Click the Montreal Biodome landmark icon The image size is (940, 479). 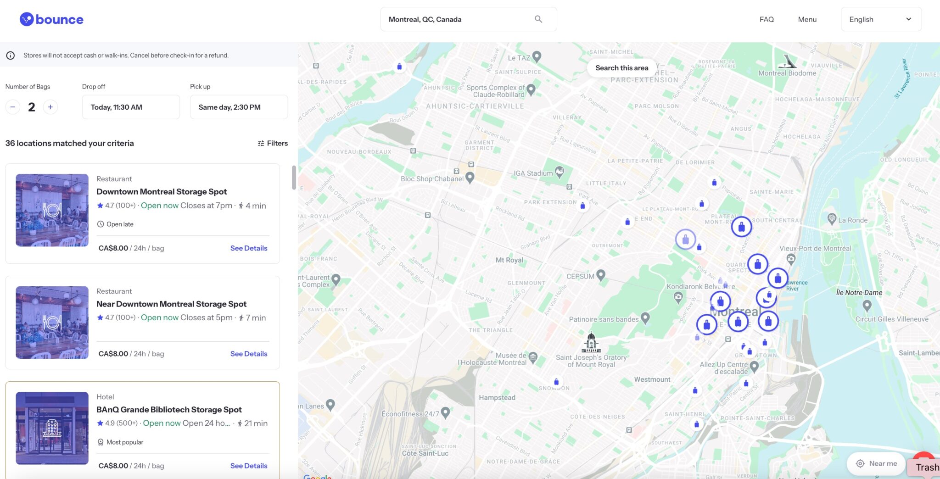click(x=788, y=61)
